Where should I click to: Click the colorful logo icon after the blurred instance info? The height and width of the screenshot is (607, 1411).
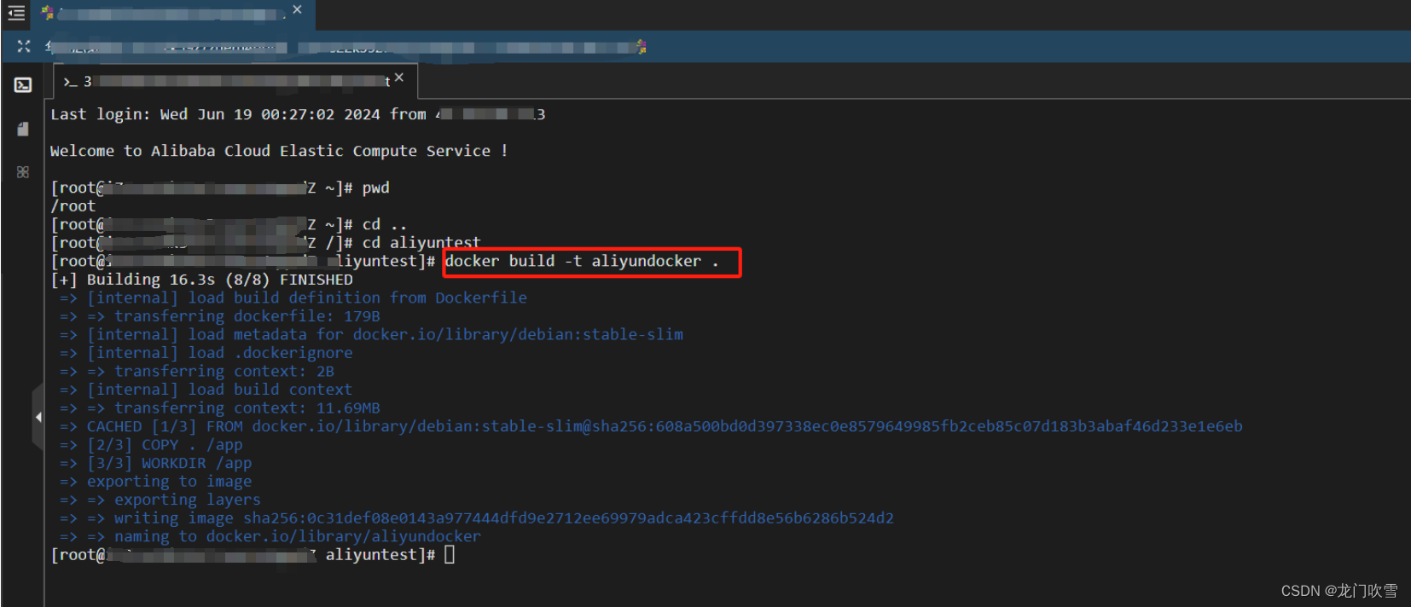[642, 47]
